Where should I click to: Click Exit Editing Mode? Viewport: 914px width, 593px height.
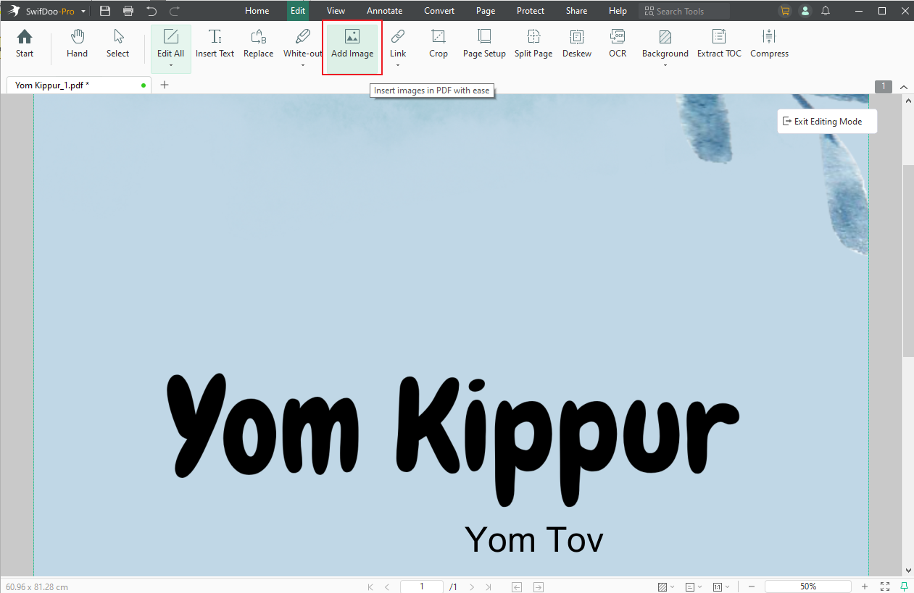(x=826, y=121)
